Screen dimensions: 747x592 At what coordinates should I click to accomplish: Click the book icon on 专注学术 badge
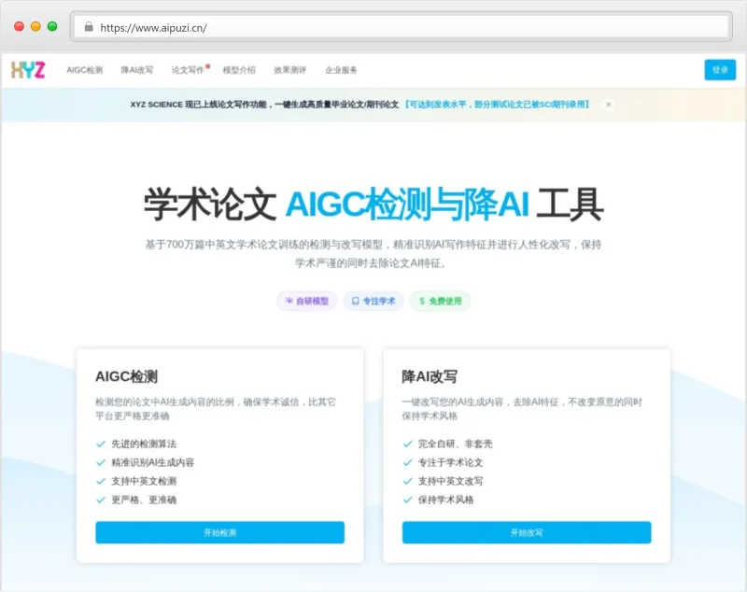[x=357, y=301]
